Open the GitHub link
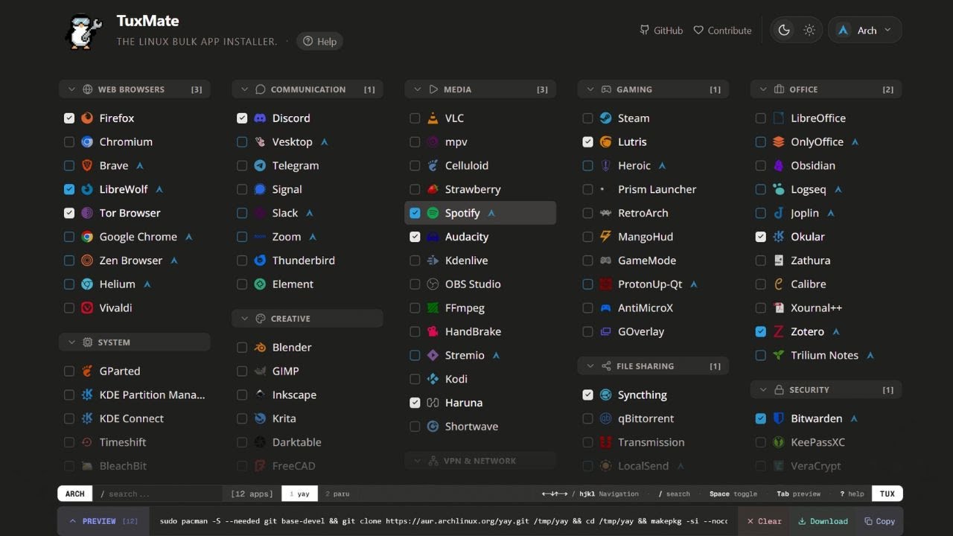The image size is (953, 536). [661, 31]
